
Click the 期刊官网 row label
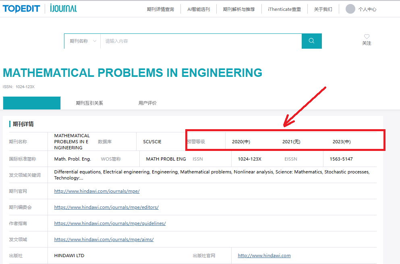point(18,191)
